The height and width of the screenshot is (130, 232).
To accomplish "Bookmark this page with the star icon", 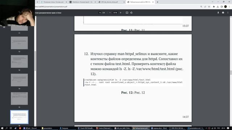I will point(209,6).
